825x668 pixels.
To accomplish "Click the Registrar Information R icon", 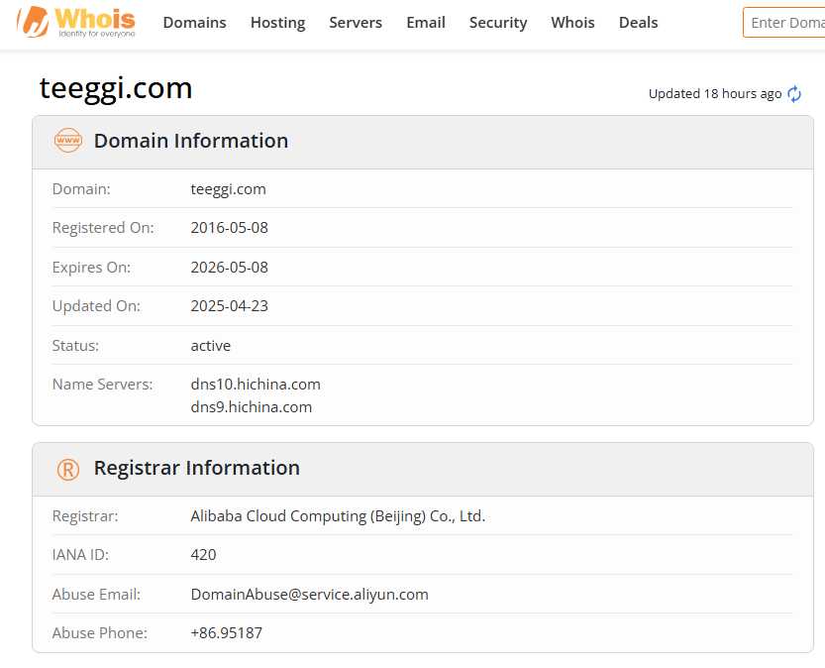I will [x=68, y=469].
